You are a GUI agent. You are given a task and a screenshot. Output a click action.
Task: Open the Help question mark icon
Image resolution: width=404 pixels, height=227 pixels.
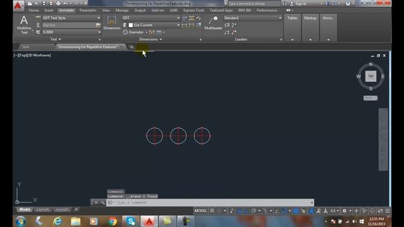coord(348,4)
